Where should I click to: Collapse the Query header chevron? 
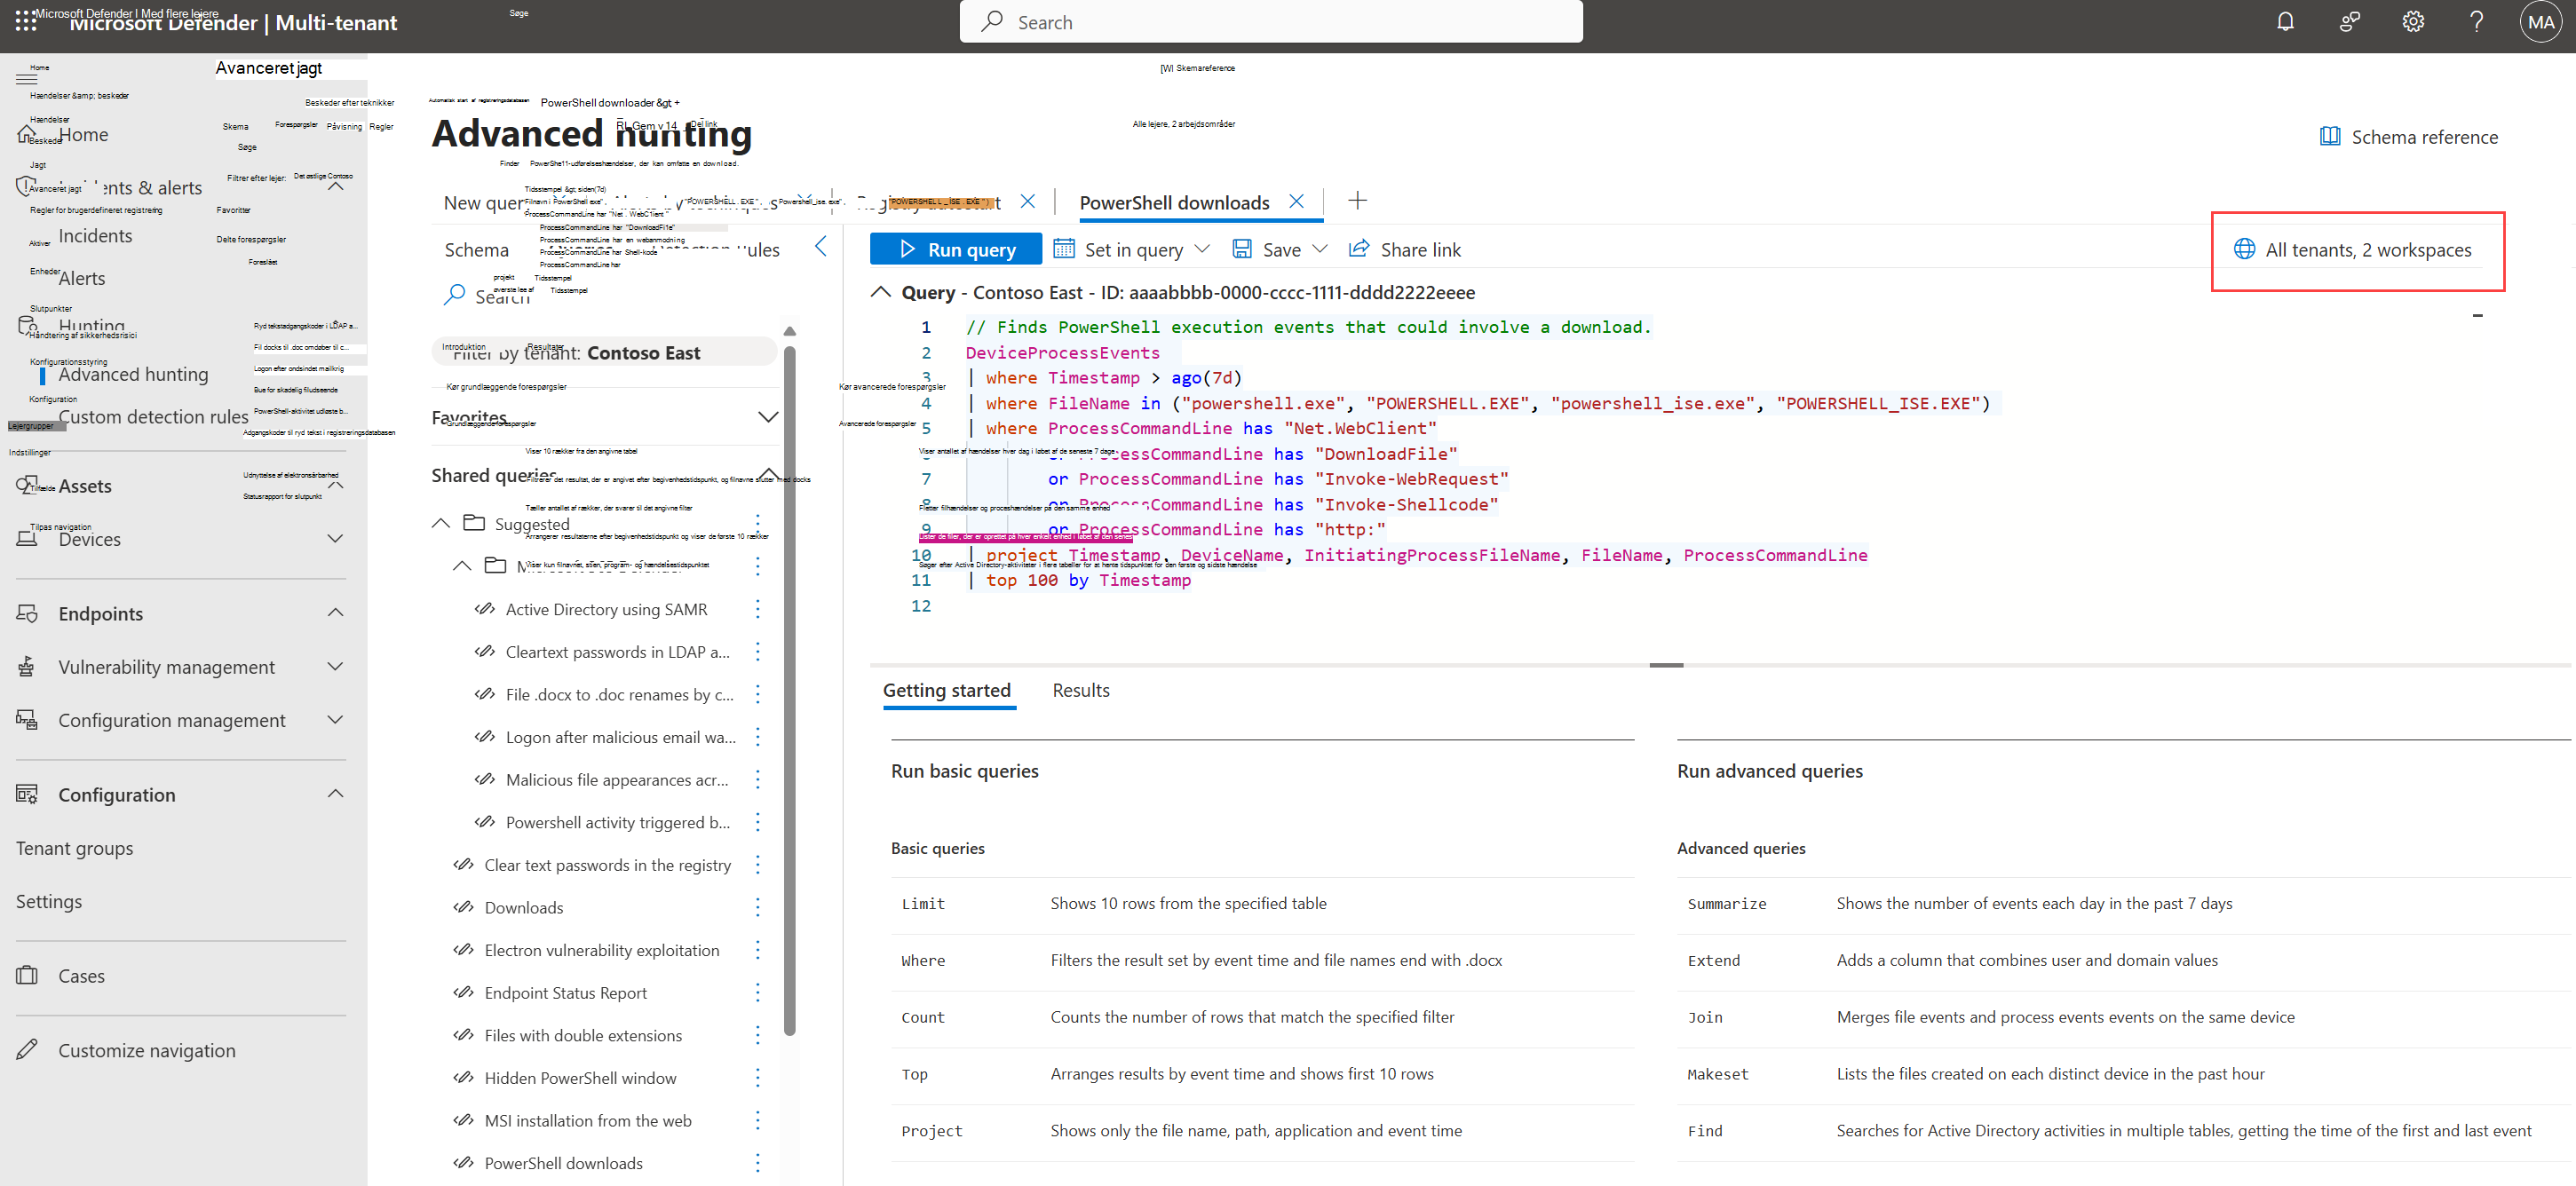tap(881, 292)
